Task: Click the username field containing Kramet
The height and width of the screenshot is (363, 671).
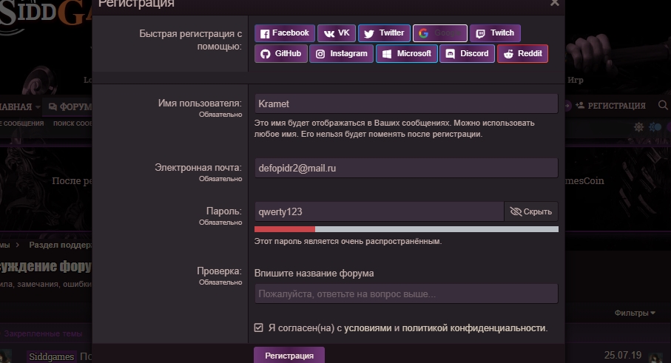Action: (x=406, y=104)
